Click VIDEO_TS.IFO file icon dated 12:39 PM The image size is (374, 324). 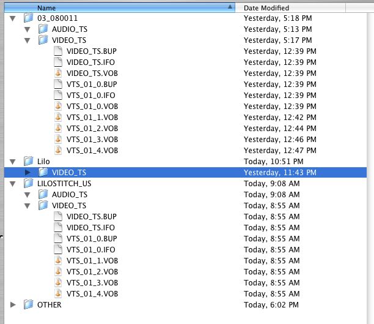pos(58,62)
